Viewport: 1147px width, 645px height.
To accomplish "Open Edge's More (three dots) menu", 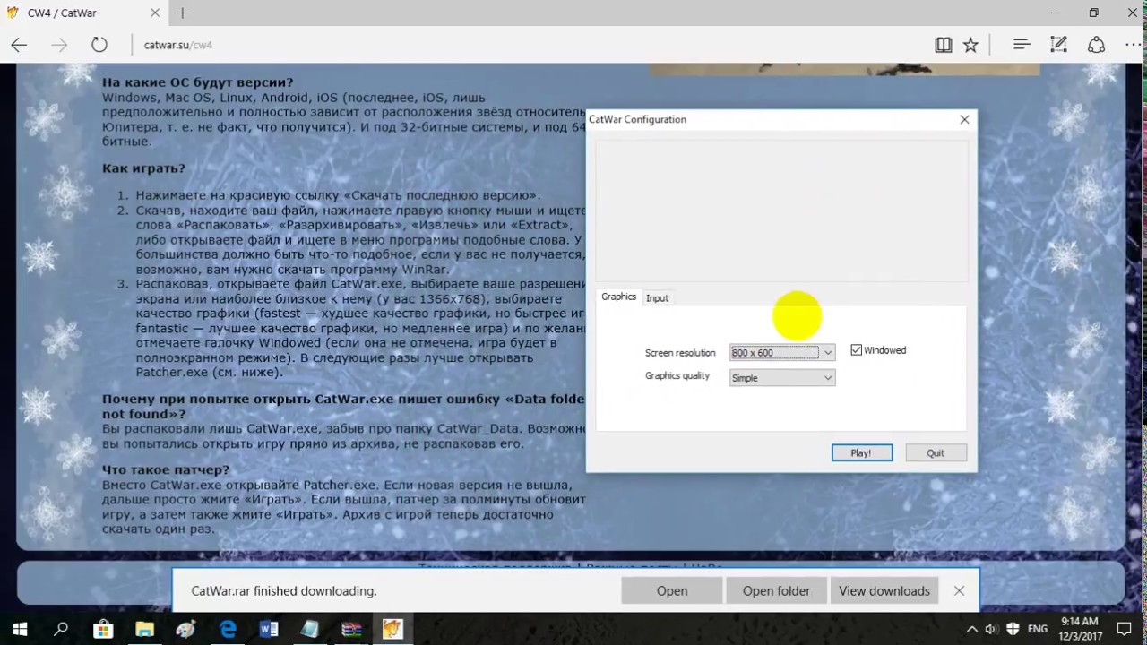I will (1131, 45).
